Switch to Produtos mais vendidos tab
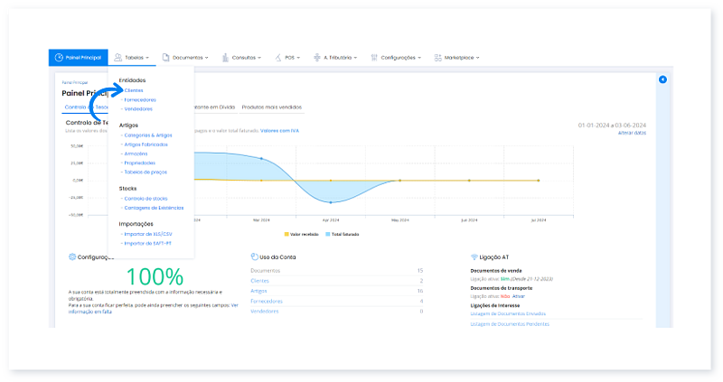The image size is (723, 382). tap(272, 107)
